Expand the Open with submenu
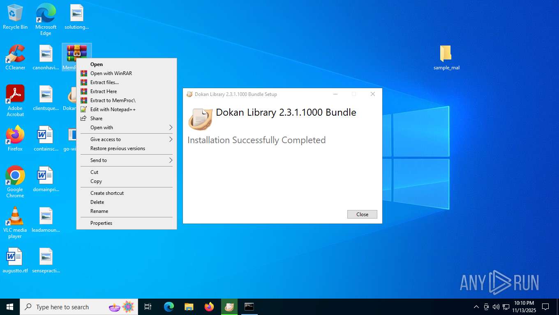The height and width of the screenshot is (315, 559). [127, 128]
